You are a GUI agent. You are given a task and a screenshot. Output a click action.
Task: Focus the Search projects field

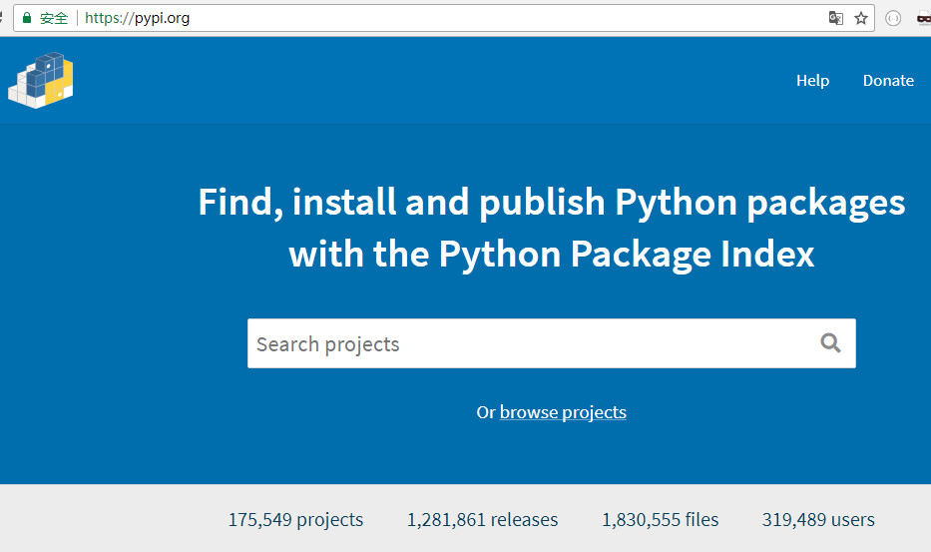pyautogui.click(x=552, y=343)
